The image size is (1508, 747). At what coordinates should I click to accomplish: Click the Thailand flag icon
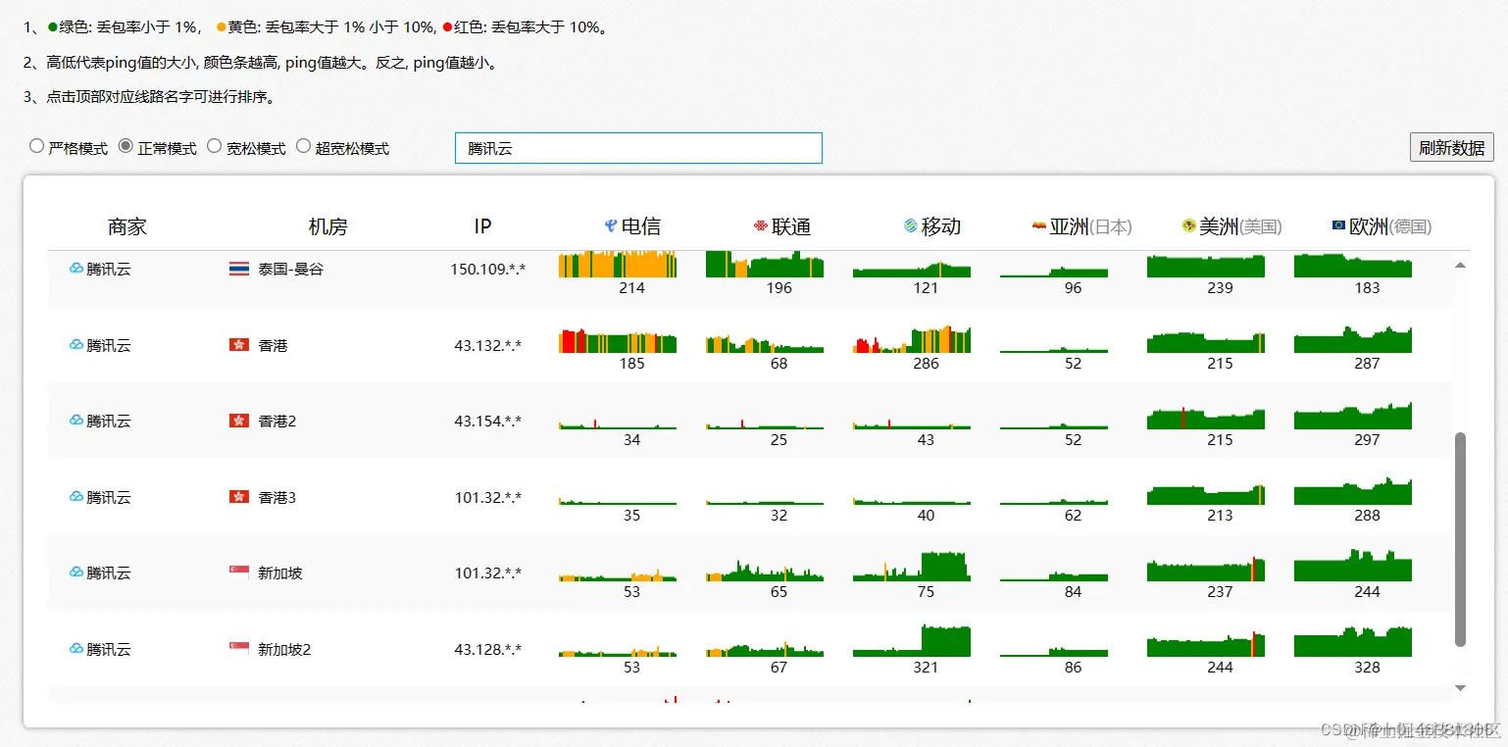click(238, 269)
